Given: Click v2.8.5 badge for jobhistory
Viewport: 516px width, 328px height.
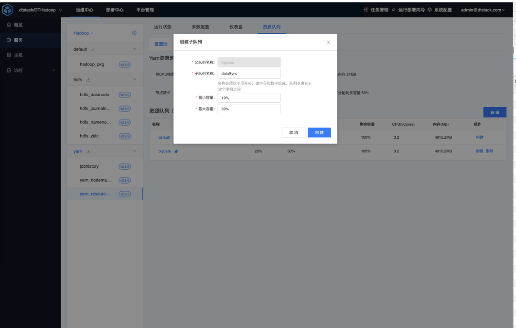Looking at the screenshot, I should [125, 167].
